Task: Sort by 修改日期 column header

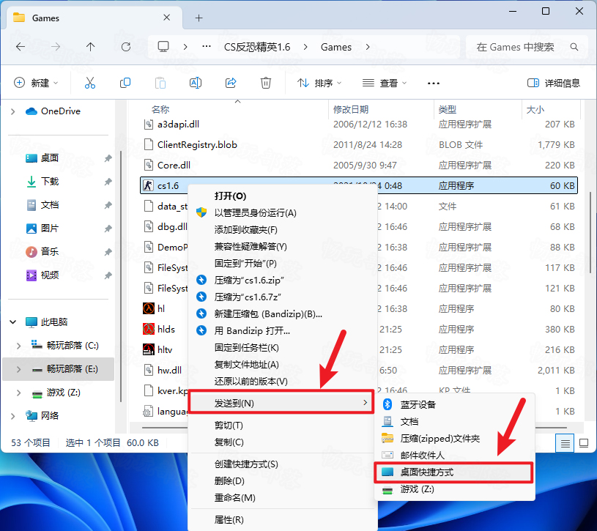Action: 351,110
